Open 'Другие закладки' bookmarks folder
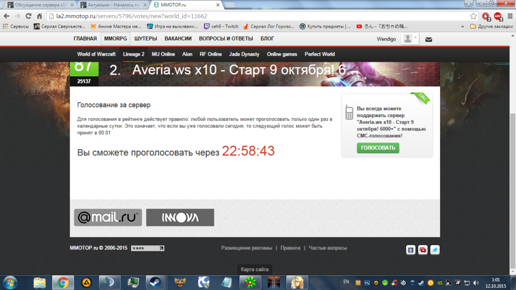The width and height of the screenshot is (516, 290). [x=491, y=26]
